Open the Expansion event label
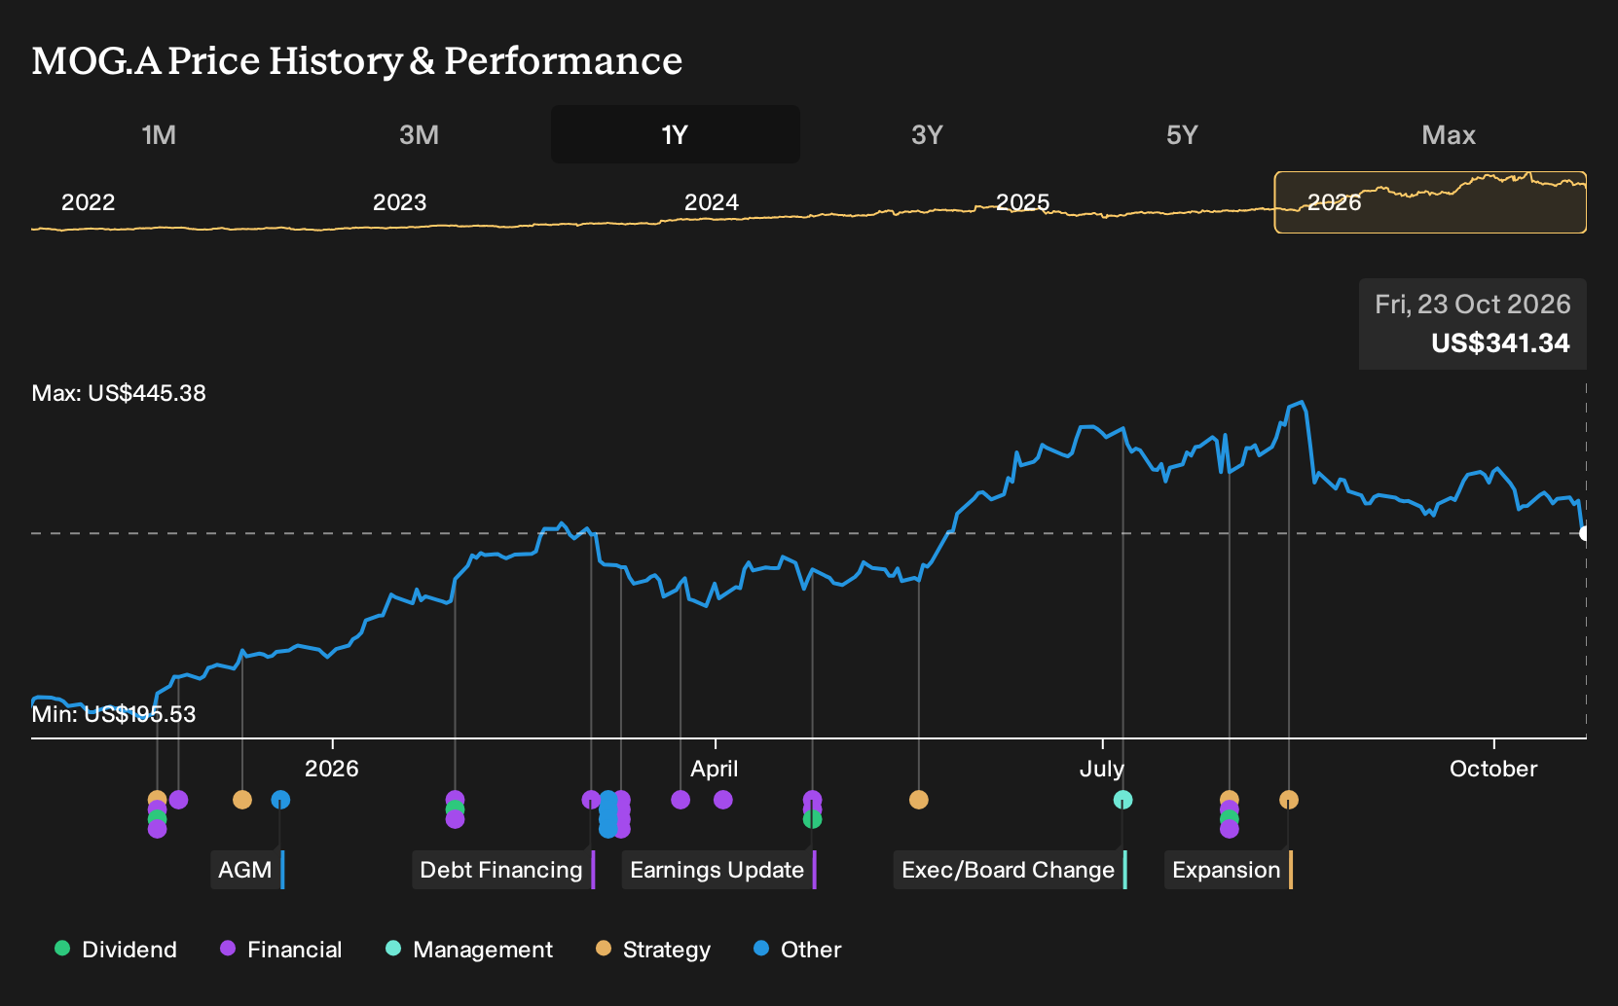This screenshot has height=1006, width=1618. click(1229, 870)
